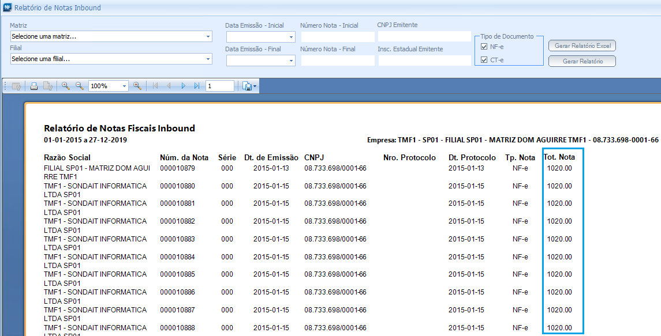
Task: Uncheck the NF-e document type checkbox
Action: (x=484, y=47)
